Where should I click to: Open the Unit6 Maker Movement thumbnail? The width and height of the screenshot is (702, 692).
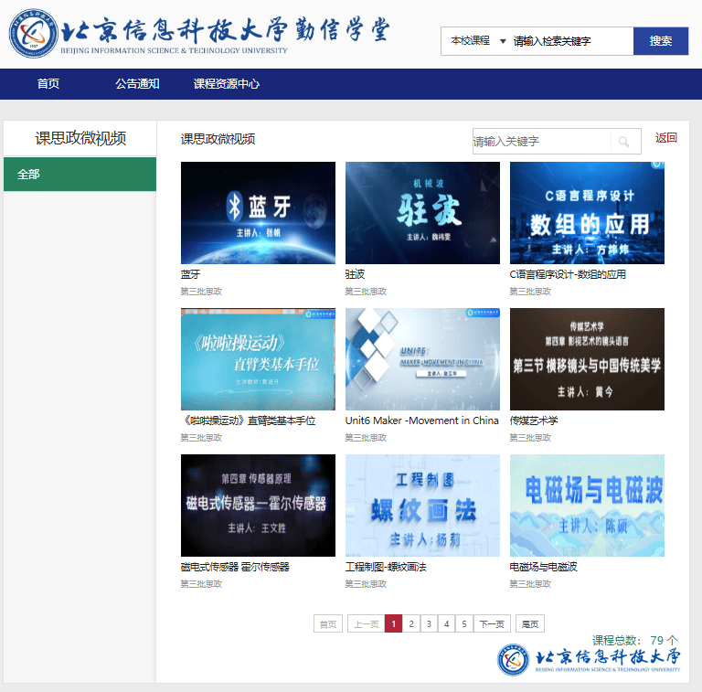tap(422, 359)
